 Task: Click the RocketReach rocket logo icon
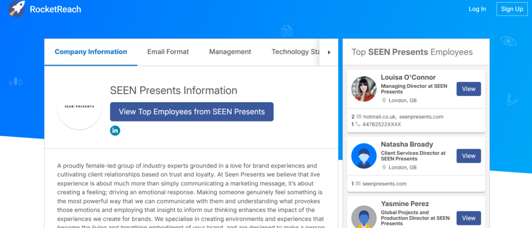coord(17,9)
